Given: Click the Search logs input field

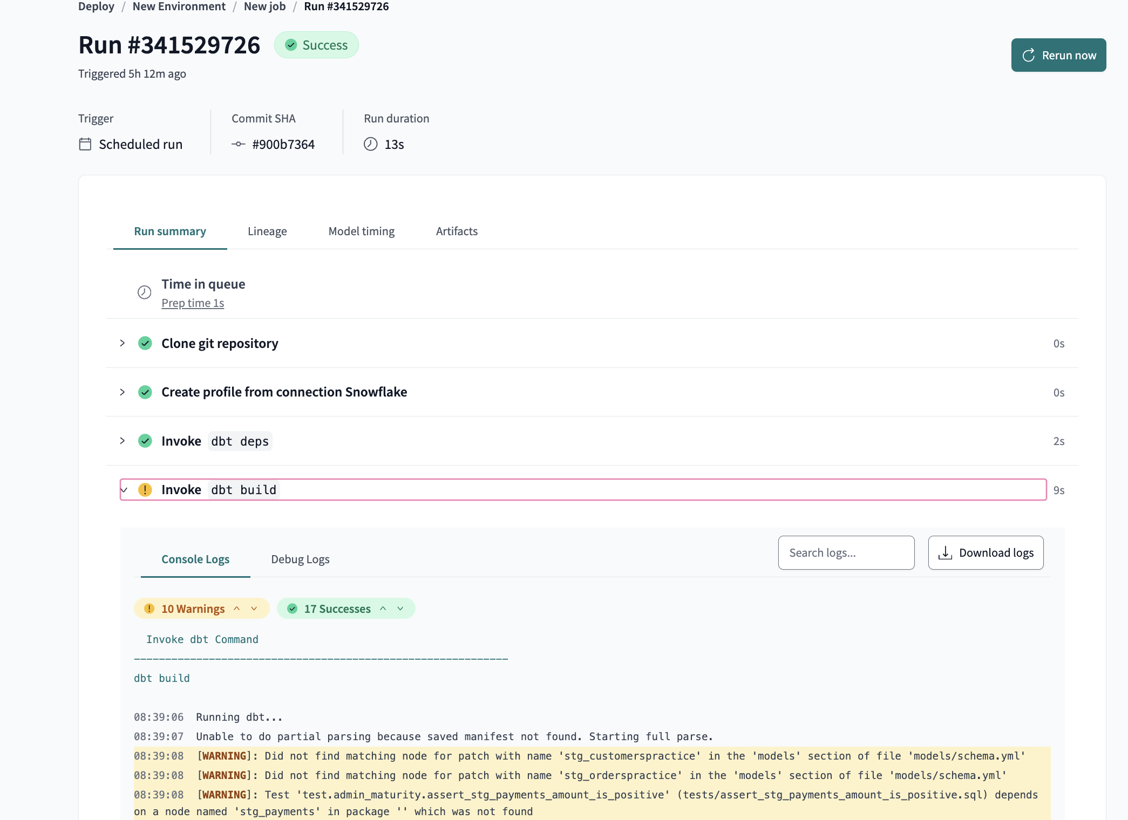Looking at the screenshot, I should click(846, 552).
